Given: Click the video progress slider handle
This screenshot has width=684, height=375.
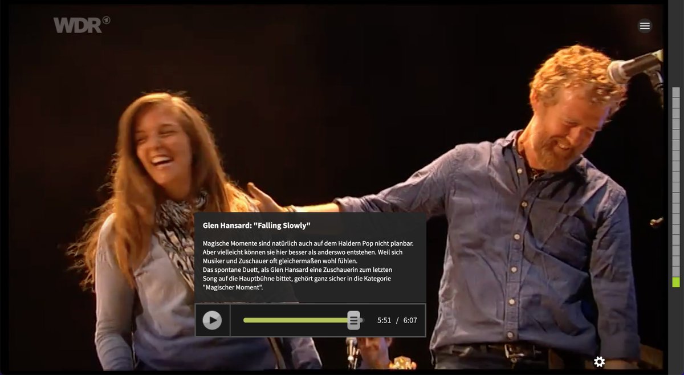Looking at the screenshot, I should point(354,320).
